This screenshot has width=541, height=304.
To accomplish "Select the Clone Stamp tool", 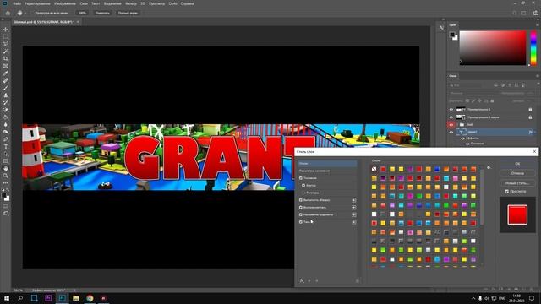I will pyautogui.click(x=6, y=95).
